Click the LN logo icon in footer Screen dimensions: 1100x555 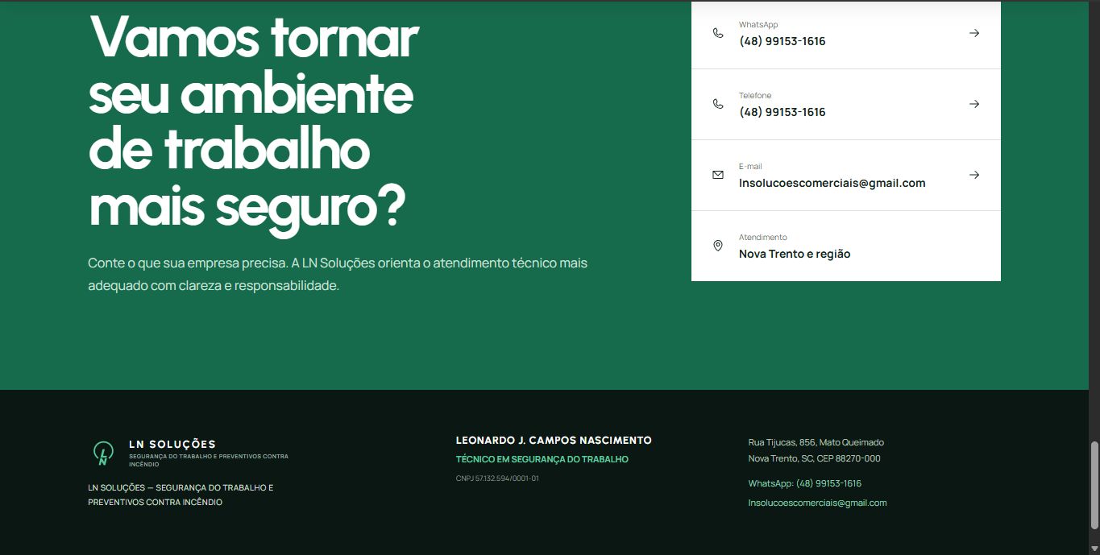coord(103,454)
